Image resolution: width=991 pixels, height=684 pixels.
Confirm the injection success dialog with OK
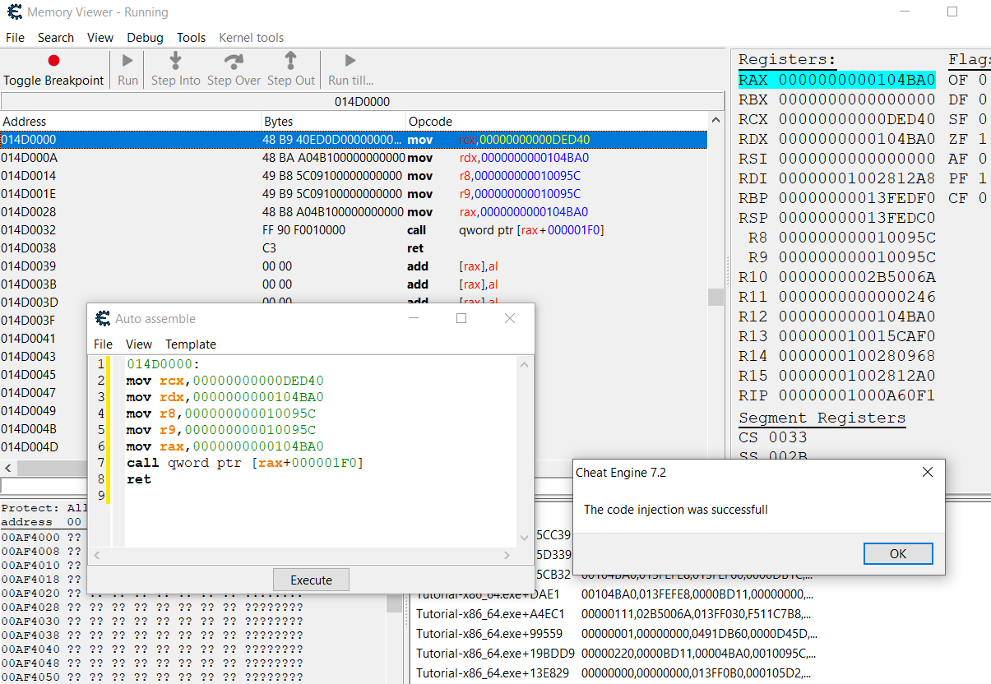[x=898, y=553]
